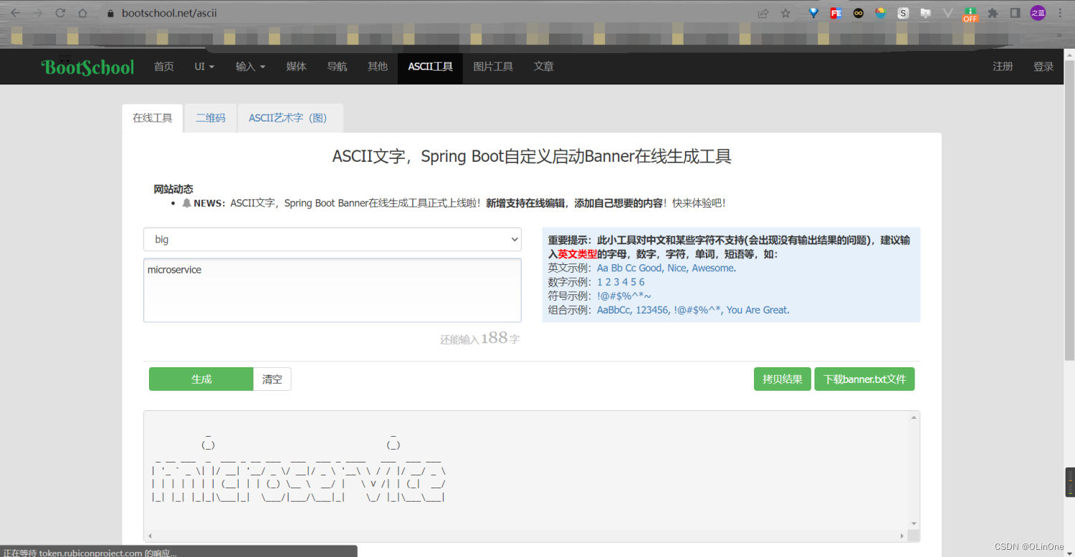Click the output box scroll-up arrow
This screenshot has height=557, width=1075.
914,417
